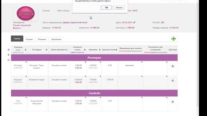Open manager link Роман Мацукатов

(x=22, y=25)
